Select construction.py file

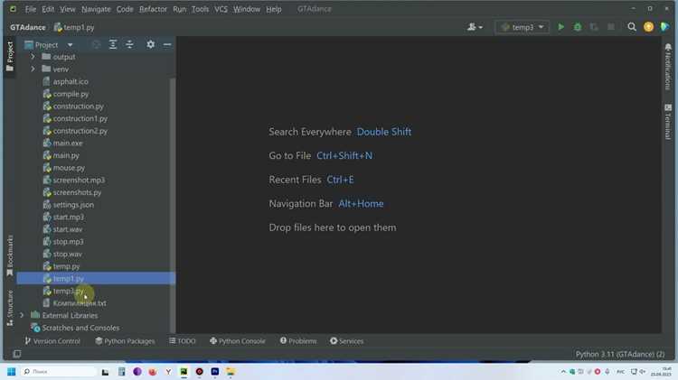point(79,106)
